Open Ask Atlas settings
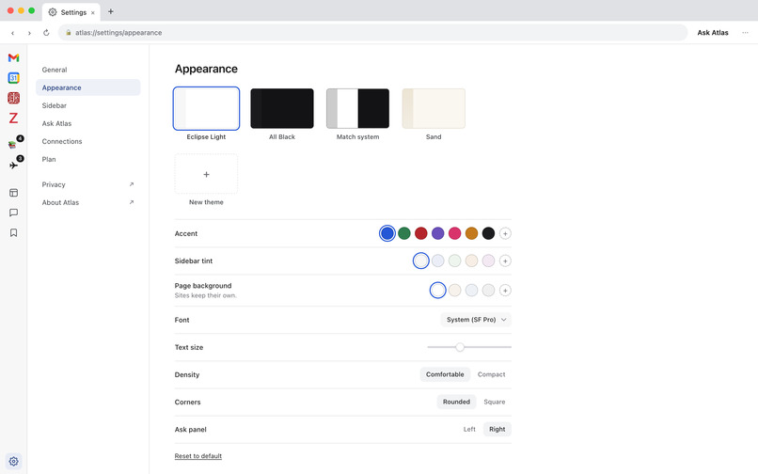The height and width of the screenshot is (474, 758). [x=88, y=123]
